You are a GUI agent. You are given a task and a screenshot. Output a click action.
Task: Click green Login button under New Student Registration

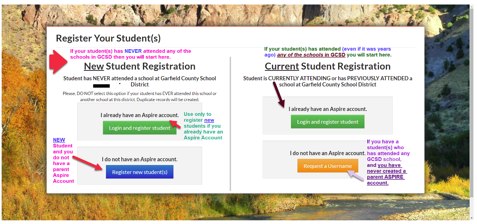(140, 128)
